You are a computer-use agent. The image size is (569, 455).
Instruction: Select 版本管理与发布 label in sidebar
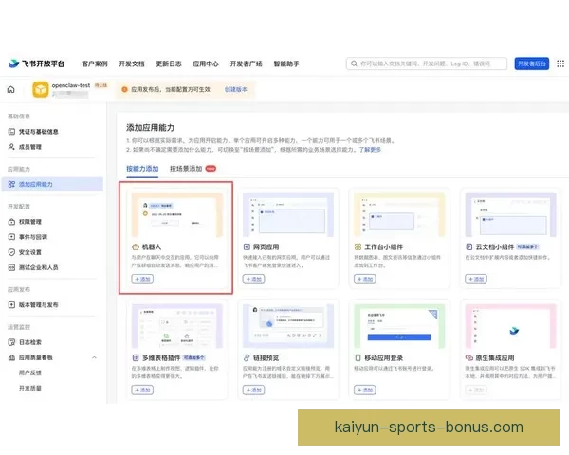click(x=39, y=304)
